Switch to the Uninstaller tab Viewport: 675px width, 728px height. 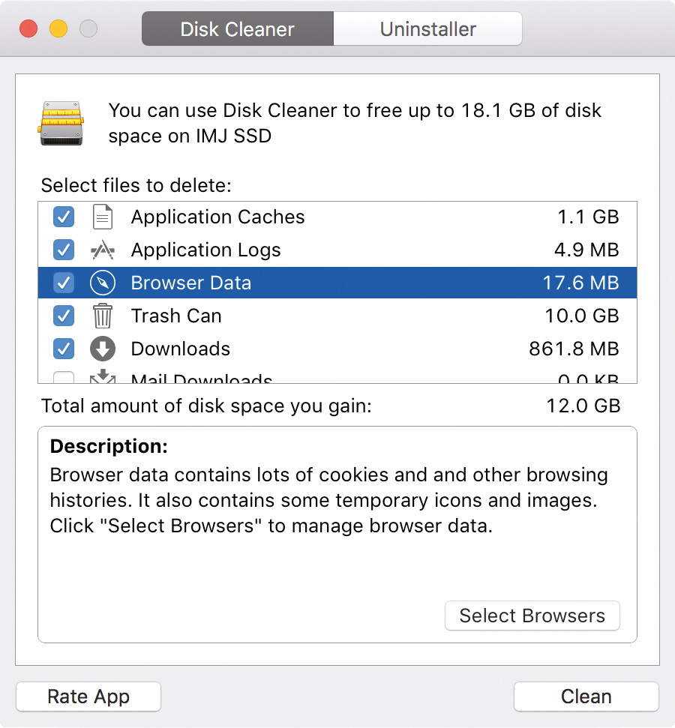pos(427,30)
